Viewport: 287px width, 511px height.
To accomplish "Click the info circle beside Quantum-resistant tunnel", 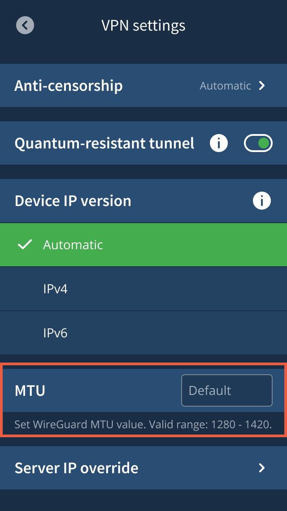I will (x=218, y=143).
